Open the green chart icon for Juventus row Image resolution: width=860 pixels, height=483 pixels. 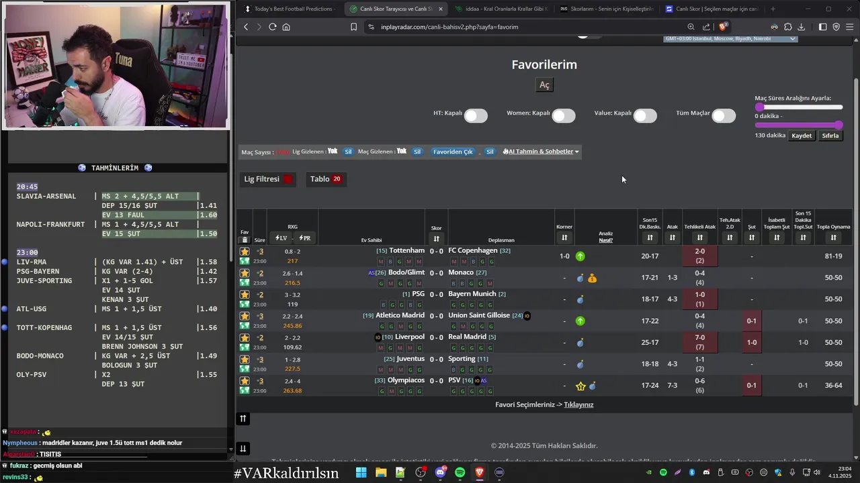click(x=245, y=368)
